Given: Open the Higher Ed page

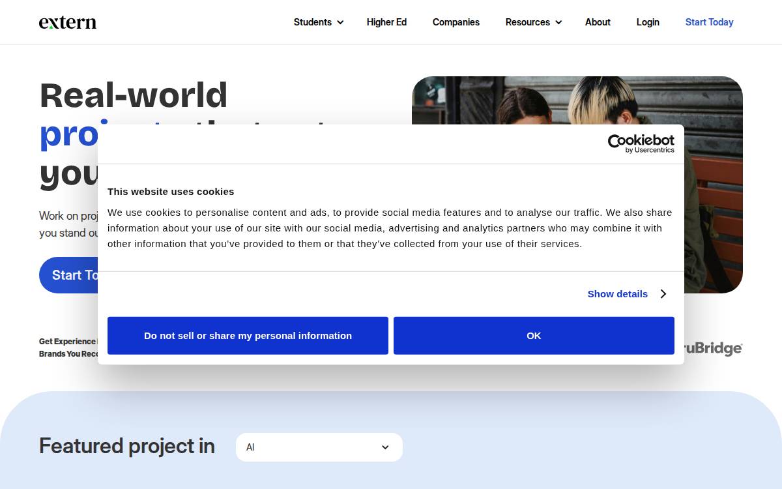Looking at the screenshot, I should [x=386, y=22].
